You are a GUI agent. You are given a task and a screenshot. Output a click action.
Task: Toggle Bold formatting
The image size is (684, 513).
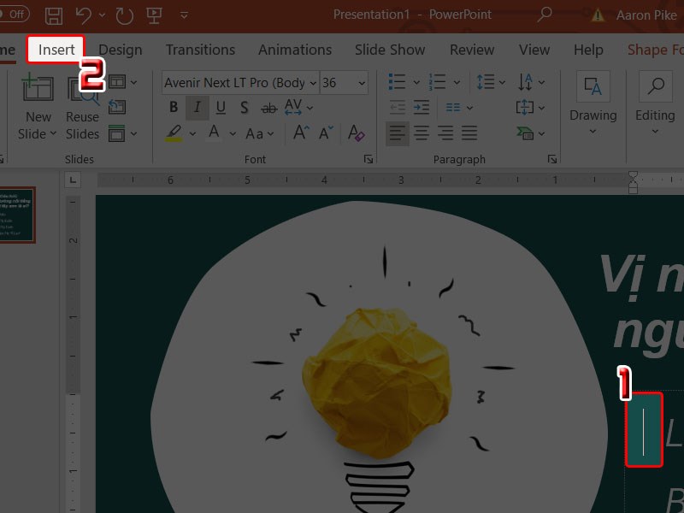pyautogui.click(x=174, y=108)
